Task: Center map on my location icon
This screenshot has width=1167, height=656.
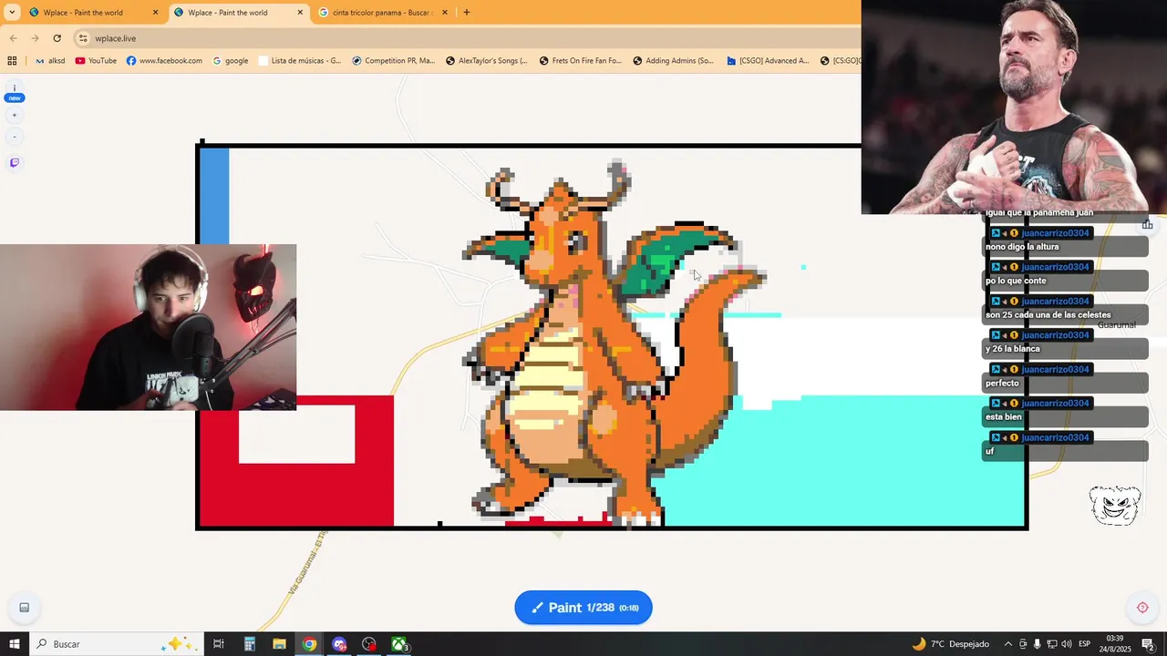Action: click(x=1142, y=608)
